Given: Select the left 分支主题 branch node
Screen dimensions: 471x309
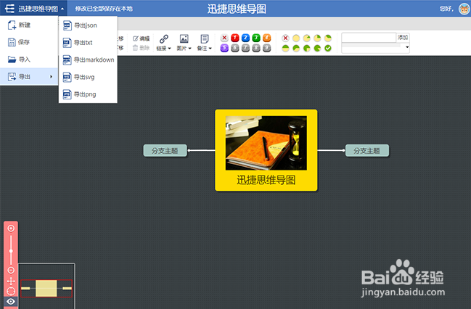Looking at the screenshot, I should point(165,150).
